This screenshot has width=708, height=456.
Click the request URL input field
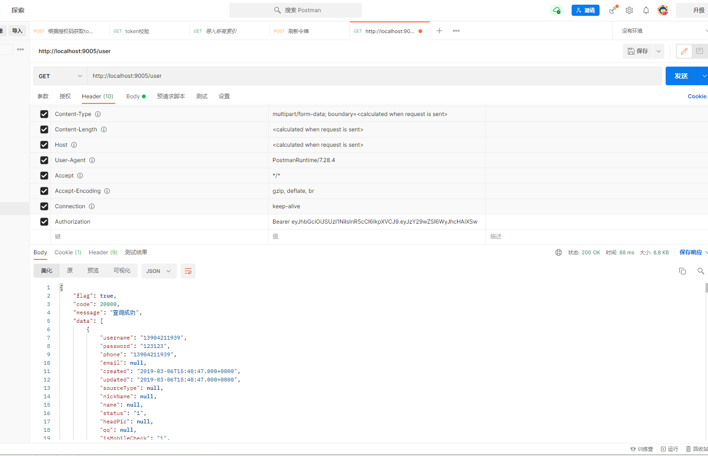(372, 76)
